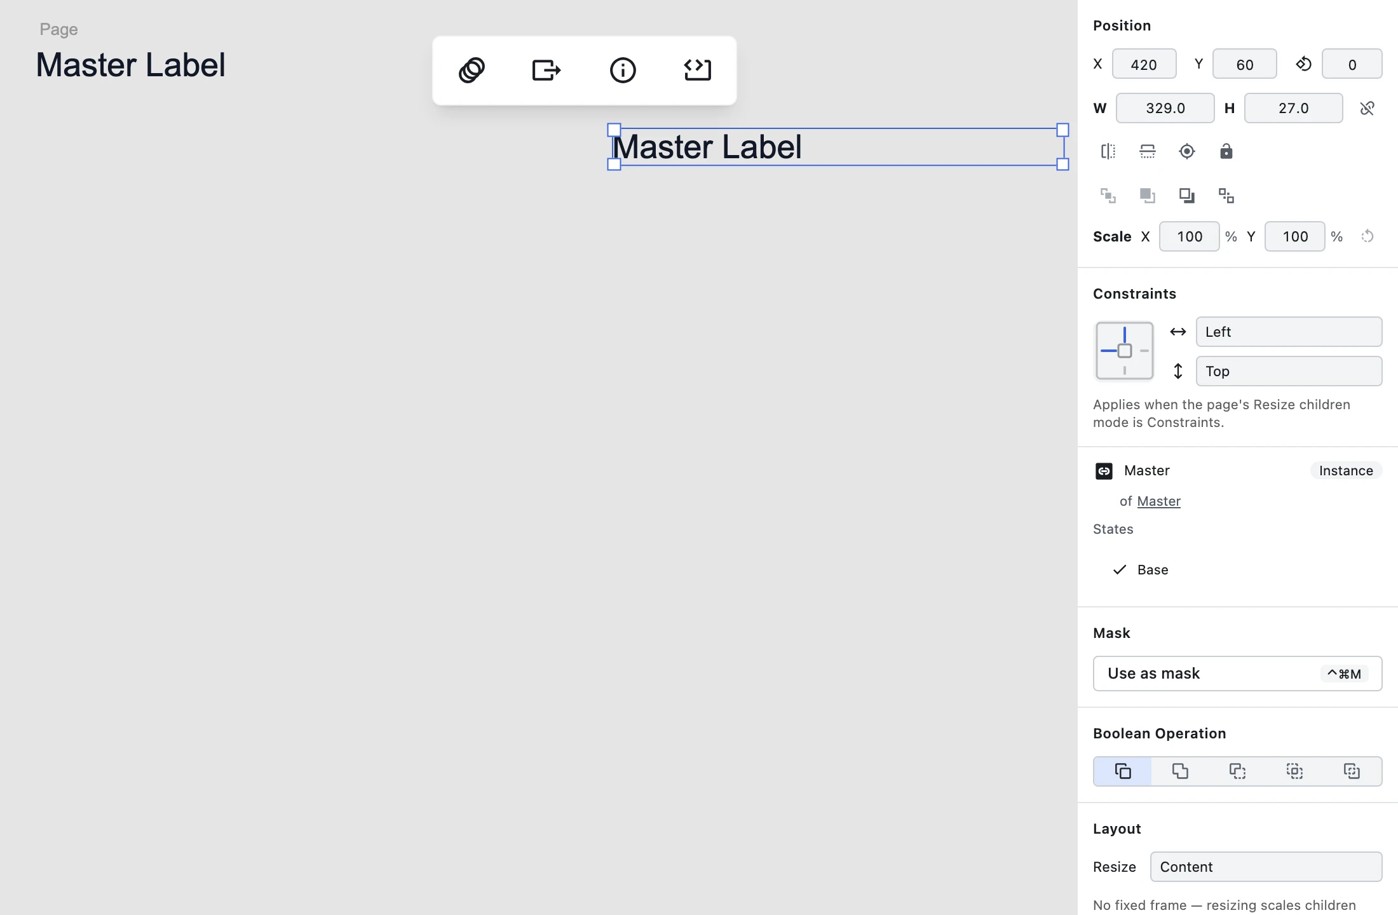The image size is (1398, 915).
Task: Select the first boolean operation
Action: (1123, 771)
